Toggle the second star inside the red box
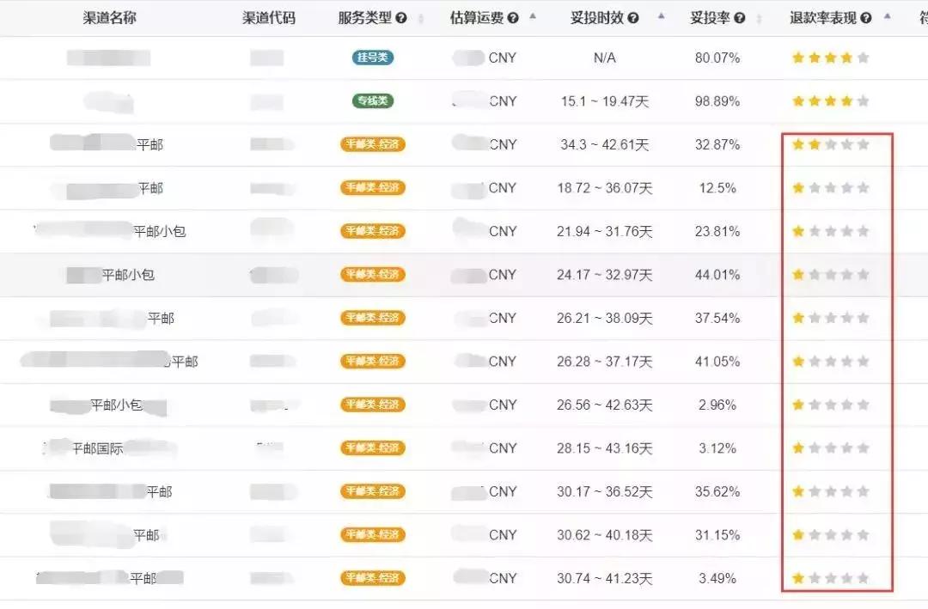The height and width of the screenshot is (609, 928). [x=813, y=144]
